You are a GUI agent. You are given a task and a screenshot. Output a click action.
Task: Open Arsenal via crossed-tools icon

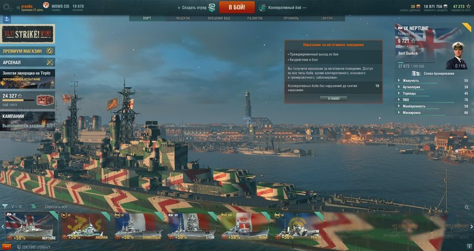click(50, 62)
